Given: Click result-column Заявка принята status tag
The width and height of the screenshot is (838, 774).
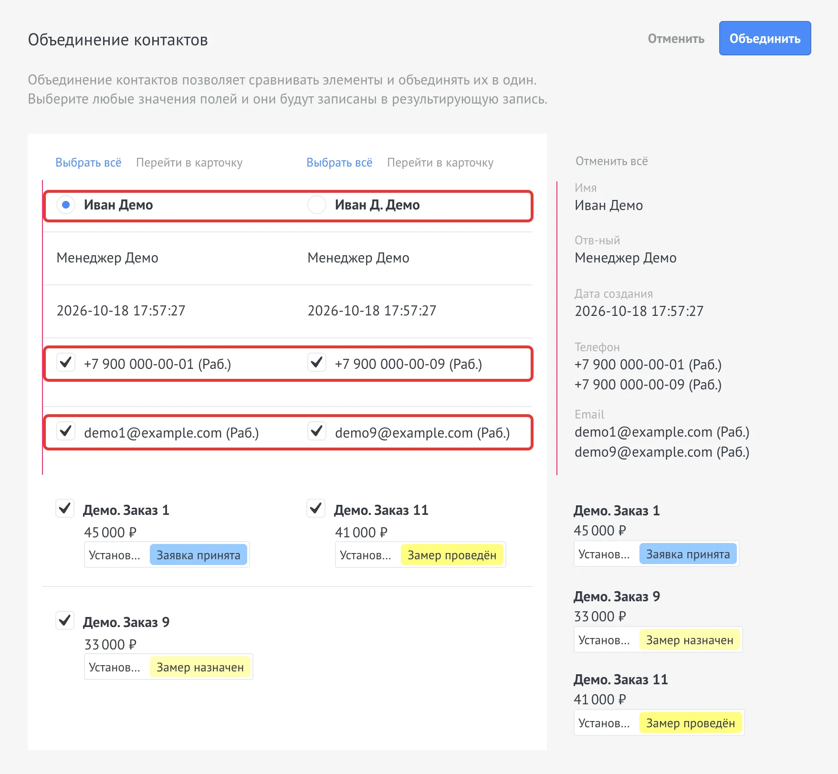Looking at the screenshot, I should click(688, 554).
